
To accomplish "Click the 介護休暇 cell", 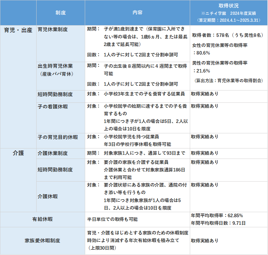I will (48, 196).
